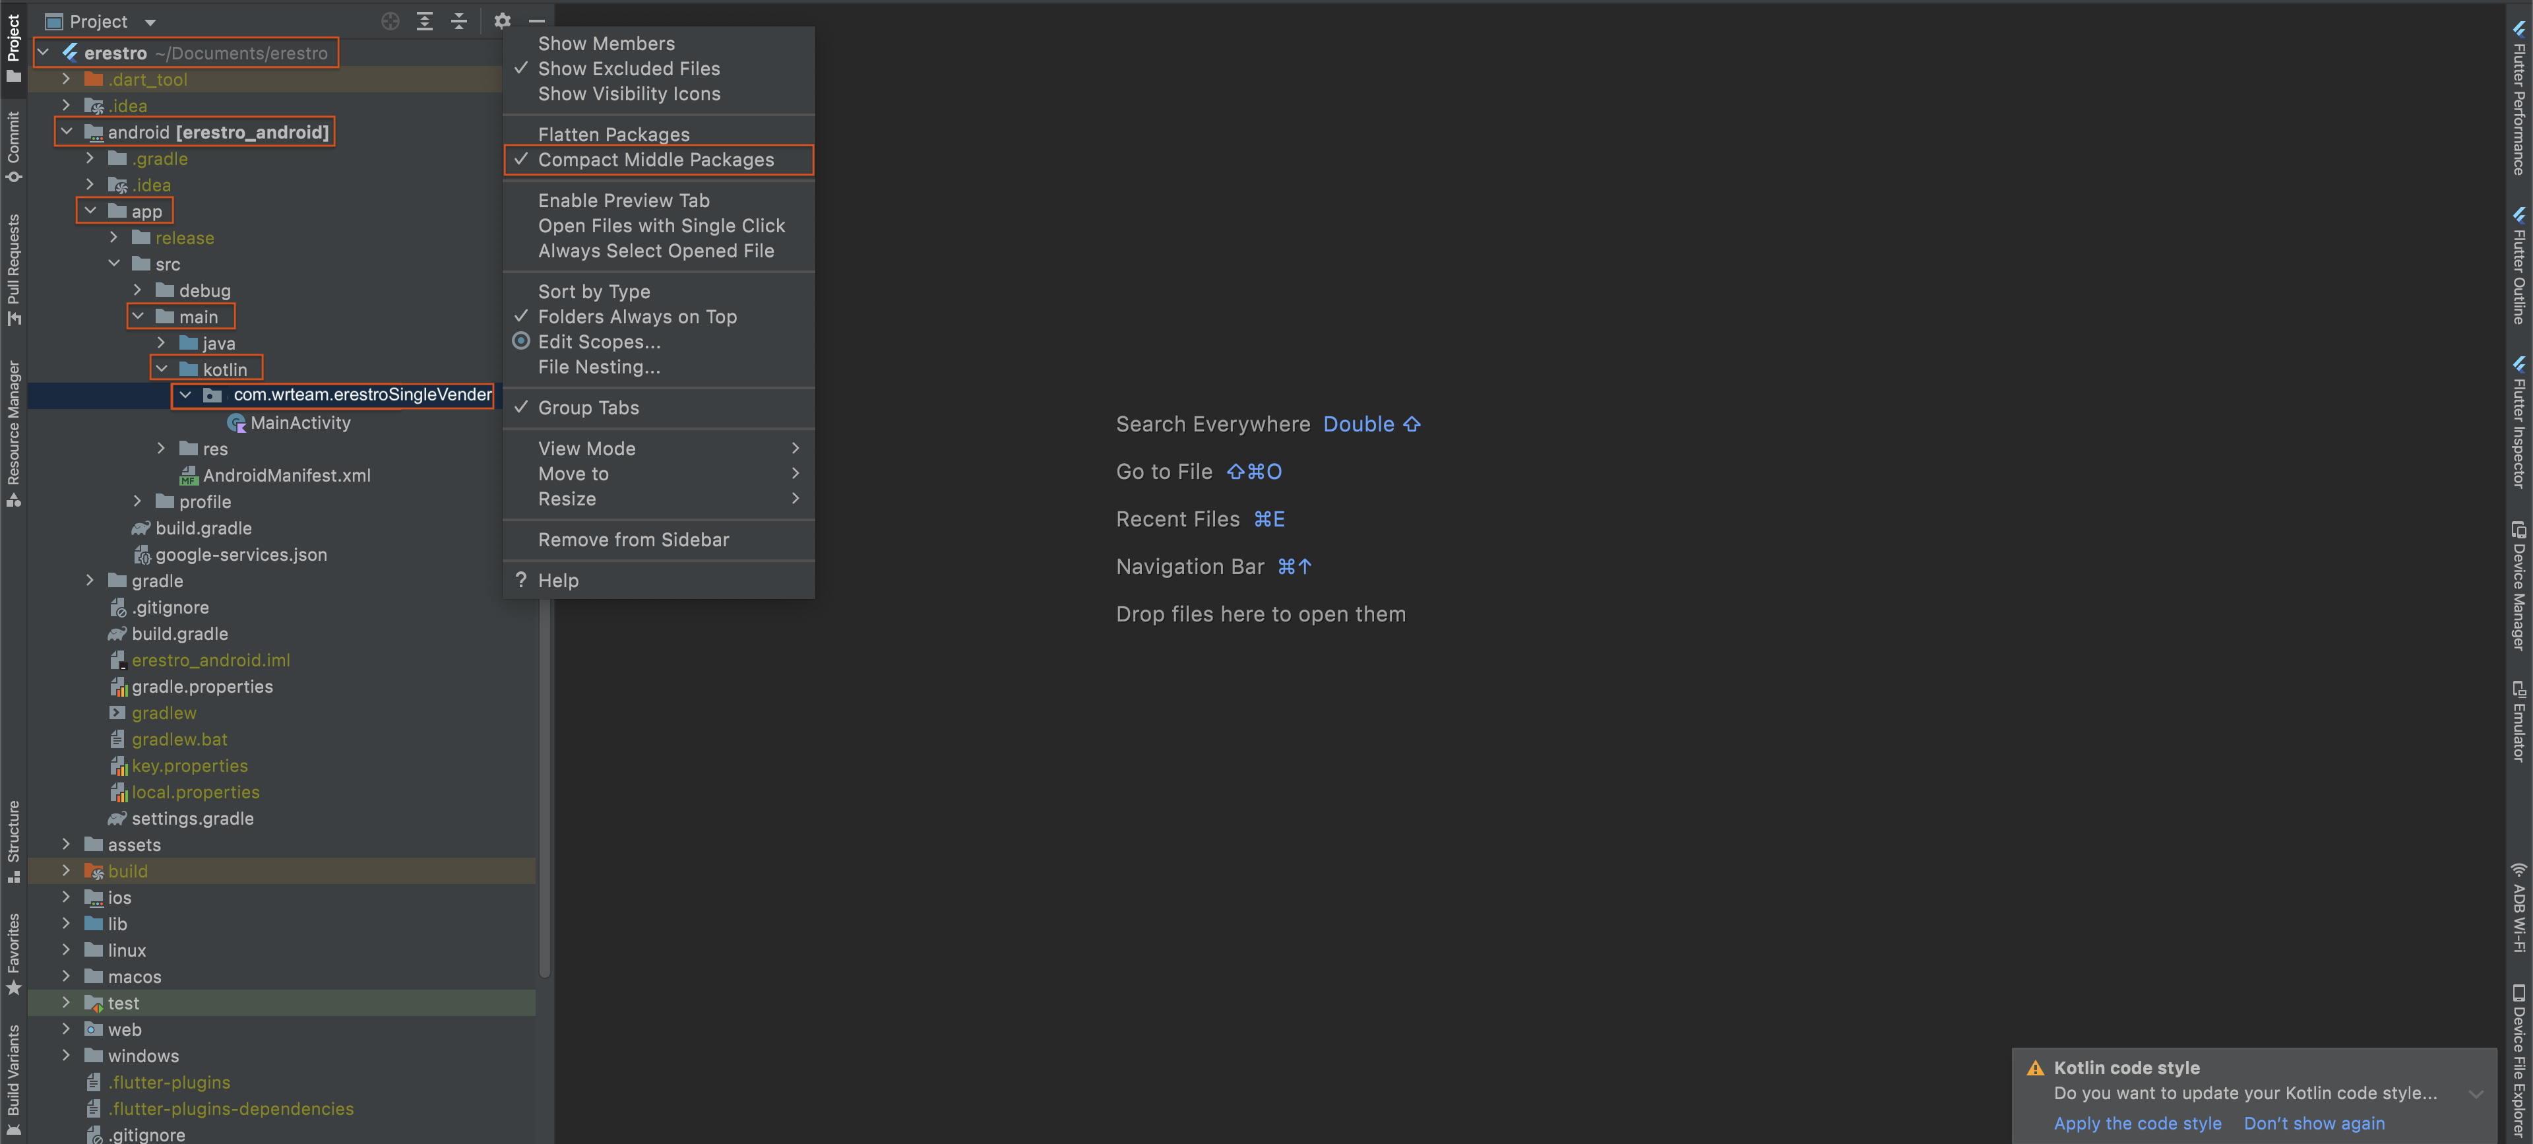This screenshot has height=1144, width=2533.
Task: Select the AndroidManifest.xml file
Action: (x=275, y=475)
